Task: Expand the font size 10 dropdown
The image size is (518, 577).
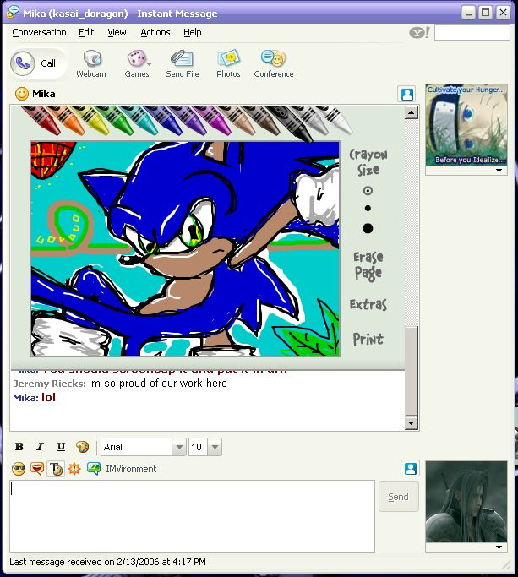Action: pyautogui.click(x=215, y=447)
